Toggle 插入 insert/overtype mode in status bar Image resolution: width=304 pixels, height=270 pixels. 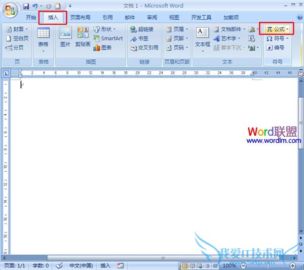click(x=105, y=265)
